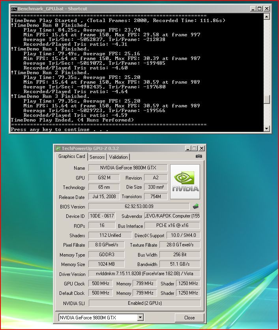Viewport: 279px width, 330px height.
Task: Click the 'TimeDemo Run 1 Finished.' line
Action: coord(50,49)
